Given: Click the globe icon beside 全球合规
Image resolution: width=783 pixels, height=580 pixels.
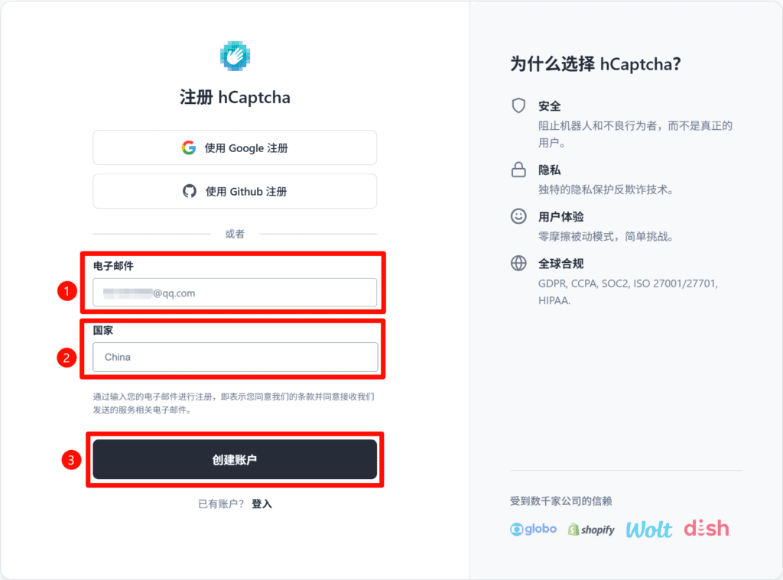Looking at the screenshot, I should [x=518, y=264].
